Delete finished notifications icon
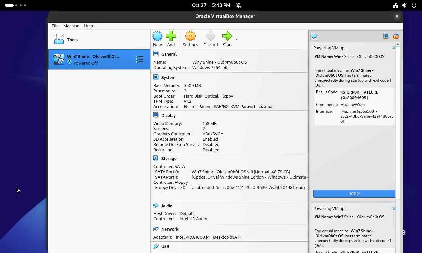This screenshot has width=422, height=253. [396, 36]
